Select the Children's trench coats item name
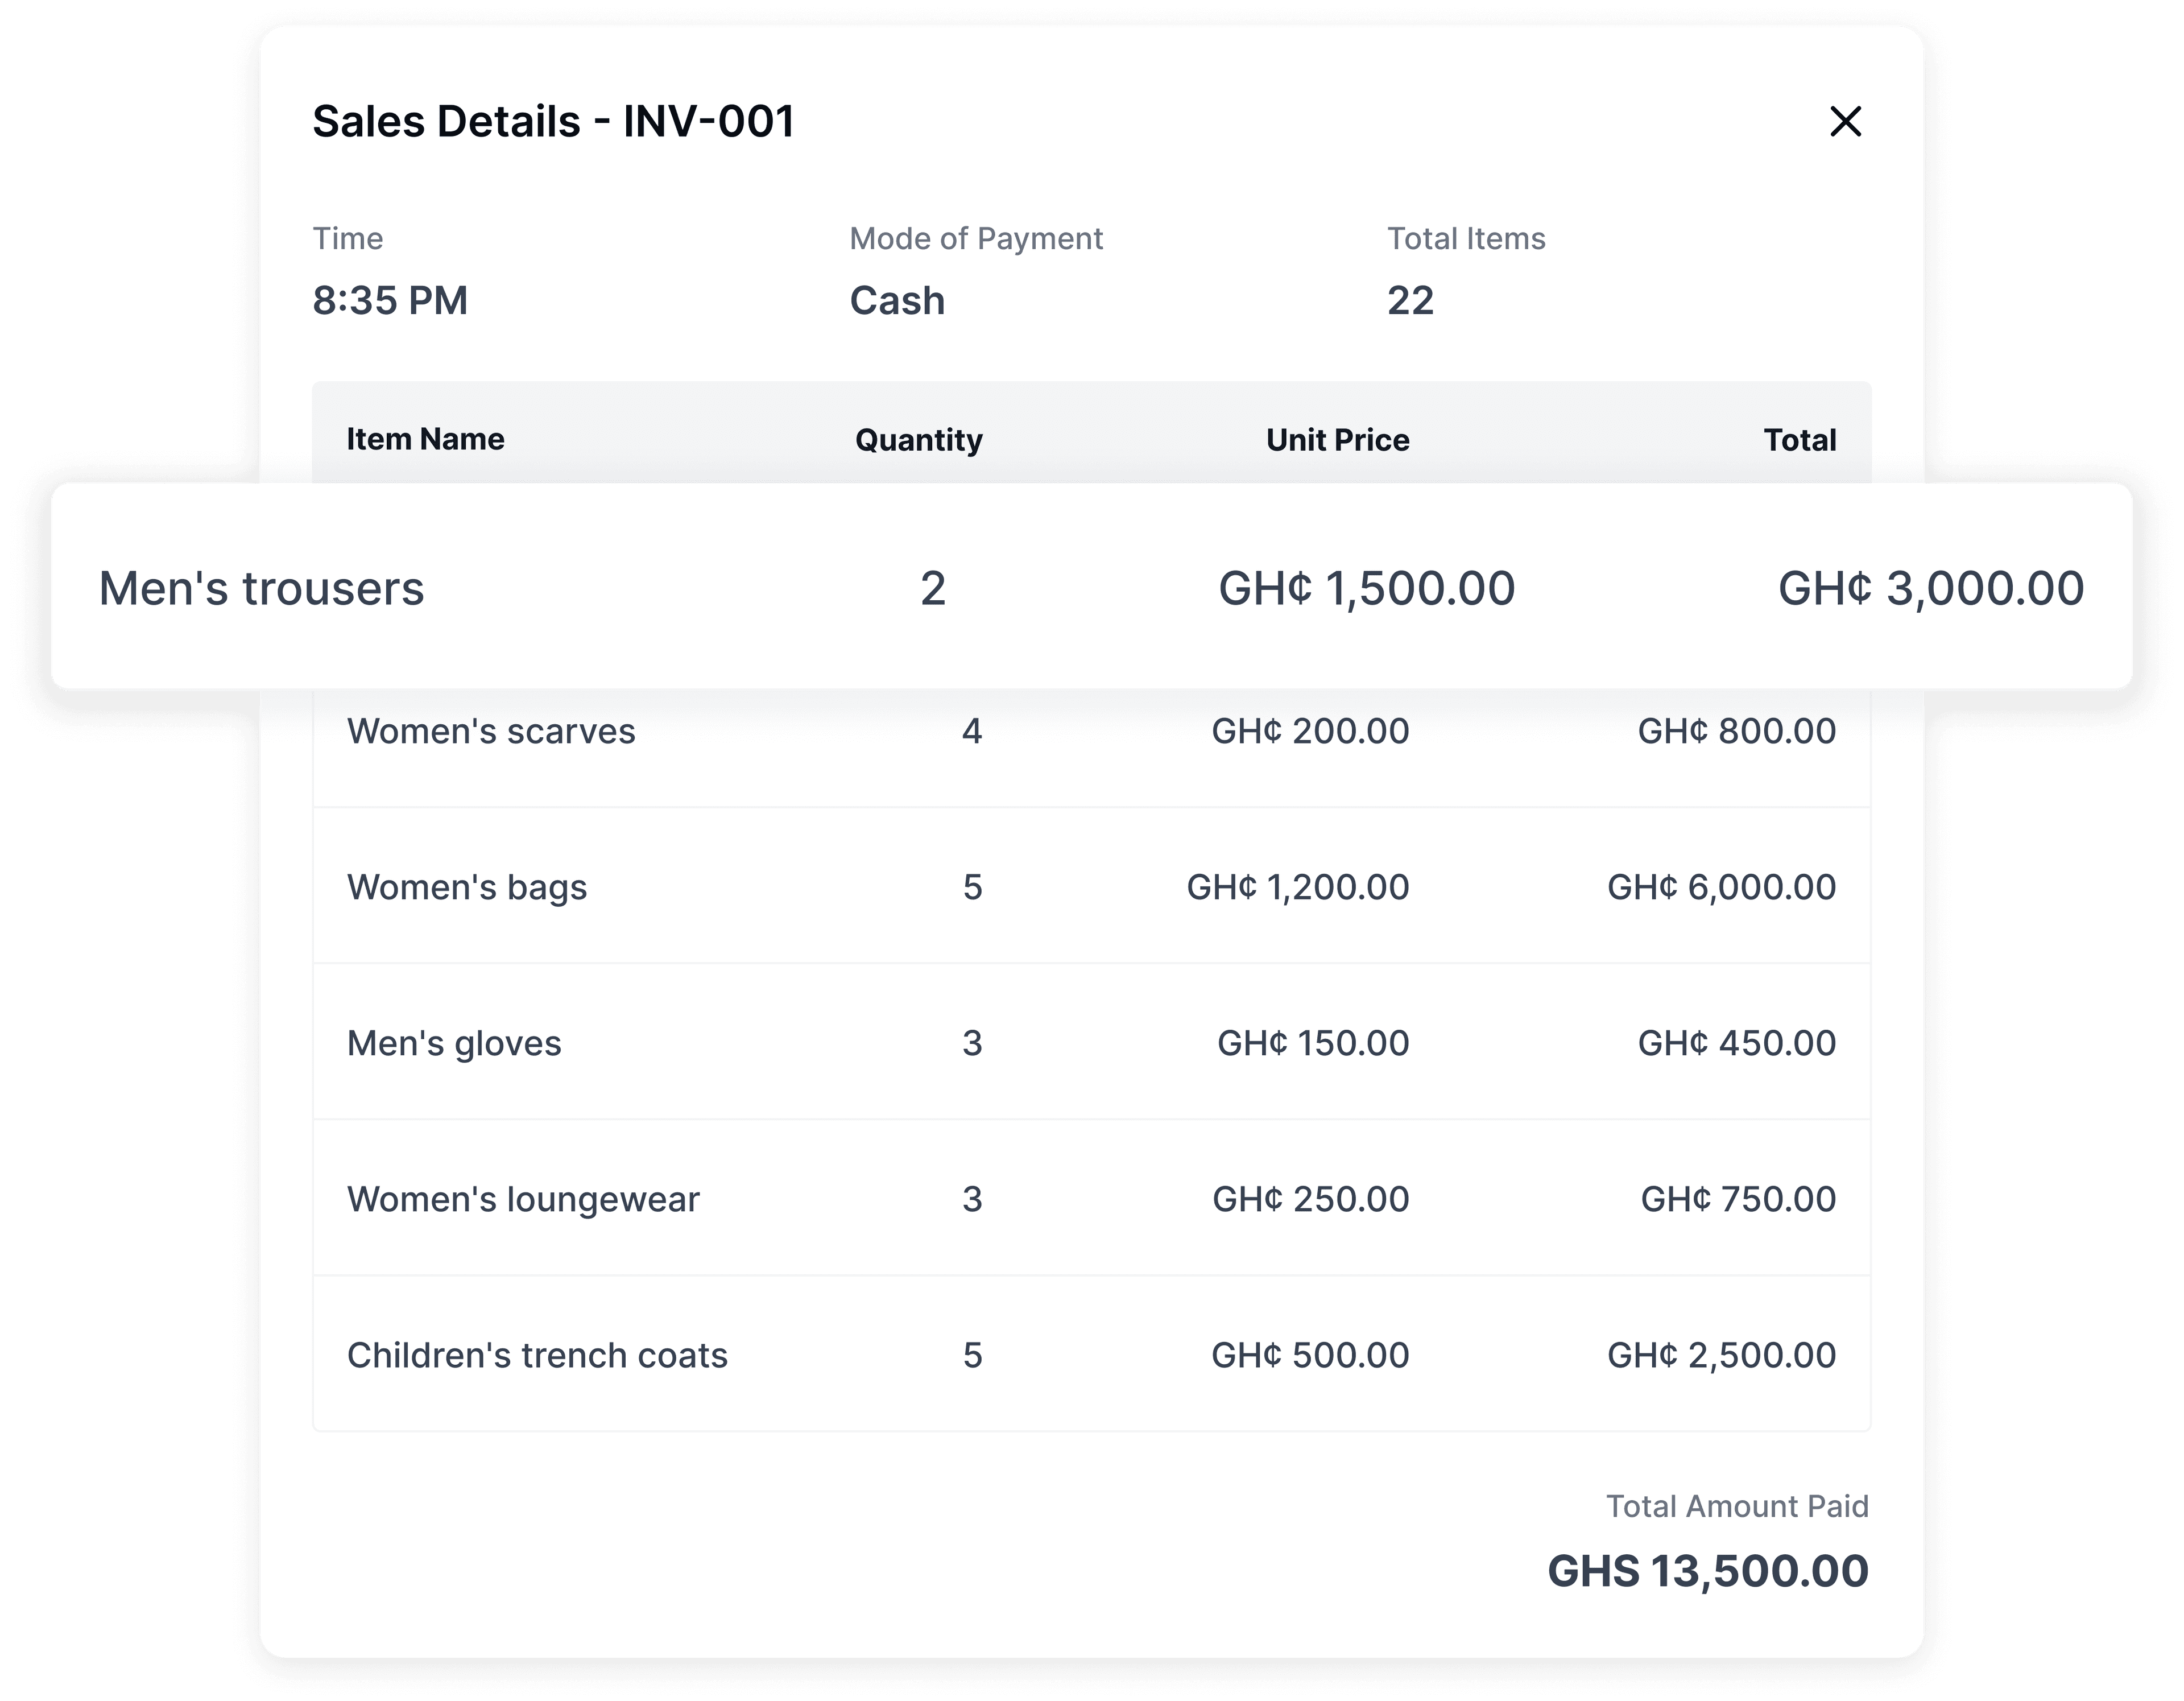 click(537, 1355)
